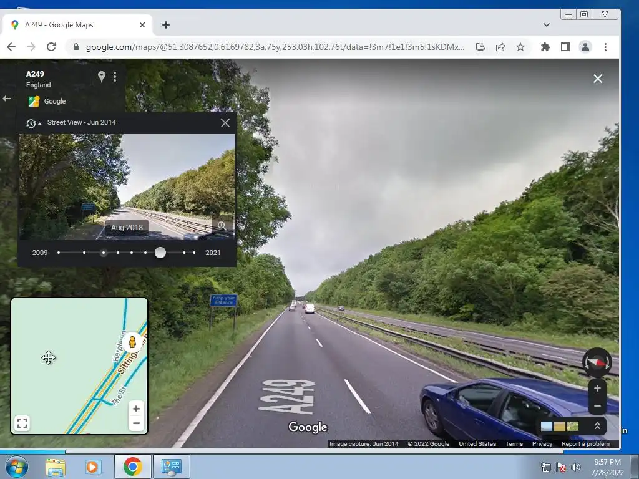Click the install app icon in address bar
This screenshot has height=479, width=639.
pyautogui.click(x=480, y=47)
